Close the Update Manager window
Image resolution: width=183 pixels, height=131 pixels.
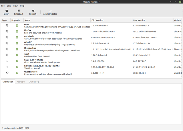tap(180, 2)
